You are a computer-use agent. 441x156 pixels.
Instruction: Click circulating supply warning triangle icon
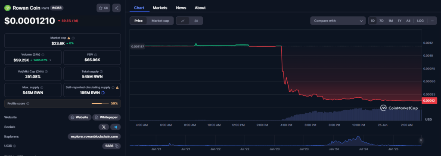coord(117,88)
